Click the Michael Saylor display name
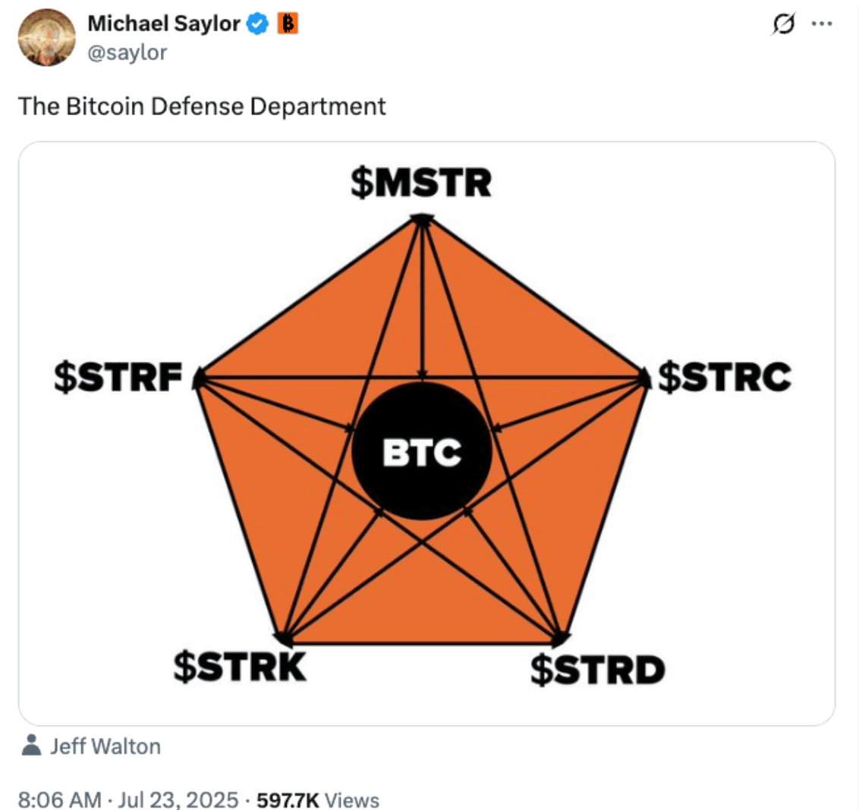This screenshot has width=859, height=810. tap(164, 23)
